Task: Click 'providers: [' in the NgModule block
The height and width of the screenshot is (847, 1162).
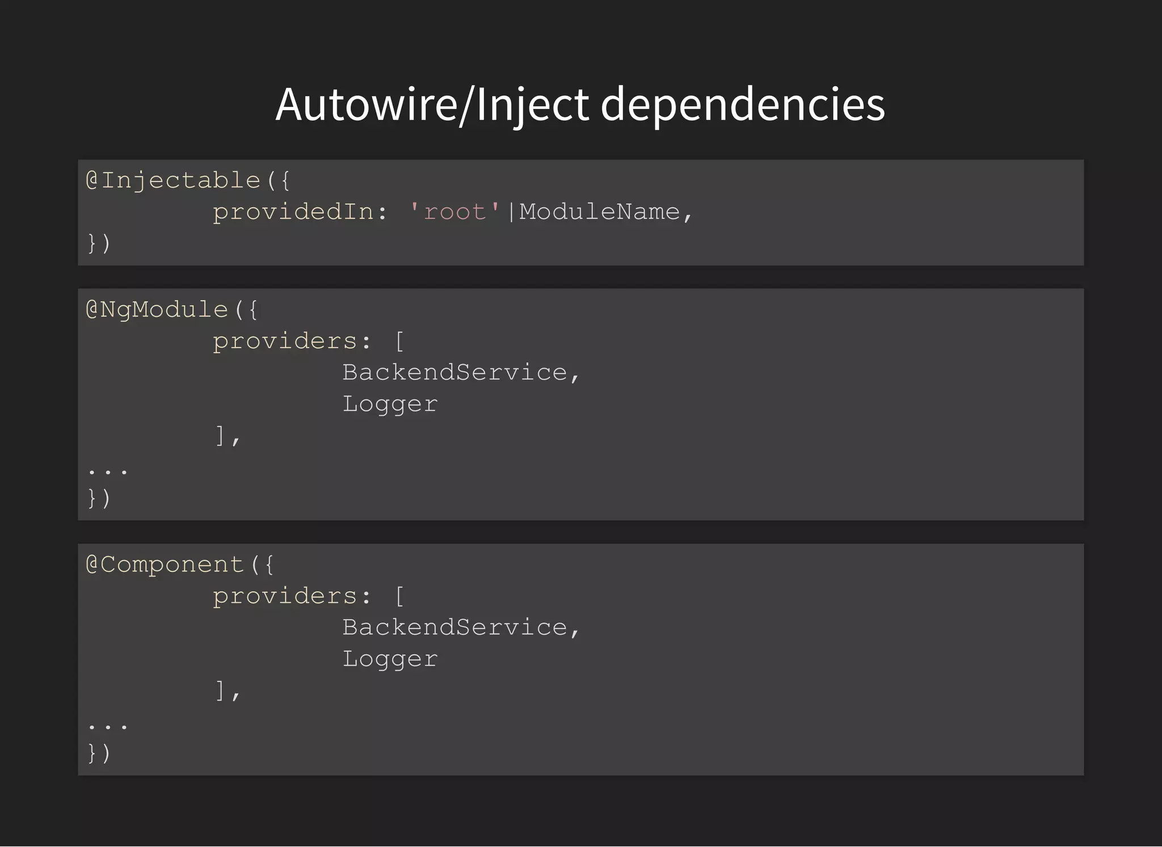Action: [309, 342]
